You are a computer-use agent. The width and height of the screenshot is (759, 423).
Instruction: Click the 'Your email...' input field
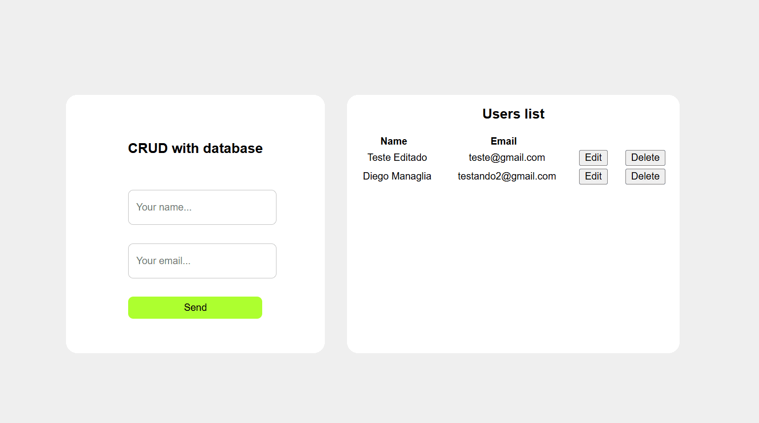pyautogui.click(x=202, y=261)
